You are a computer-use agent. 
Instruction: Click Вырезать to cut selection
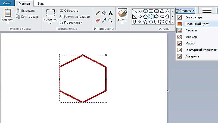pos(26,11)
